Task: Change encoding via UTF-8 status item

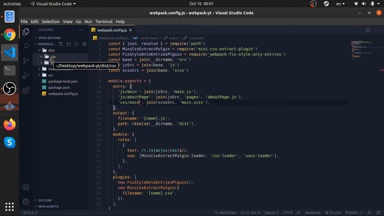Action: (x=288, y=212)
